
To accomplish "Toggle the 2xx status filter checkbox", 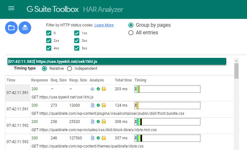I will (x=49, y=41).
